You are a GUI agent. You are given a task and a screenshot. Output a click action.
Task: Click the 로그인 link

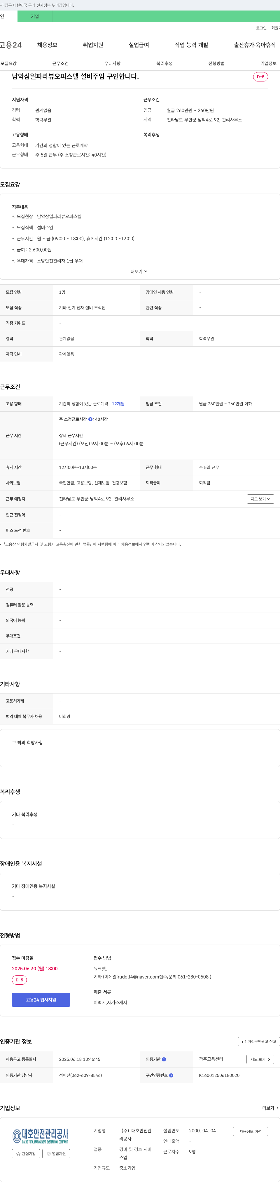[x=261, y=28]
